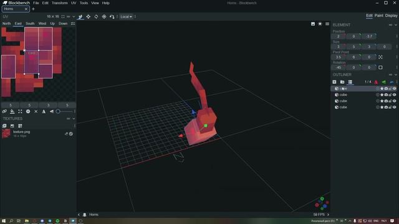Toggle visibility eye of the second cube
Screen dimensions: 399x224
395,95
